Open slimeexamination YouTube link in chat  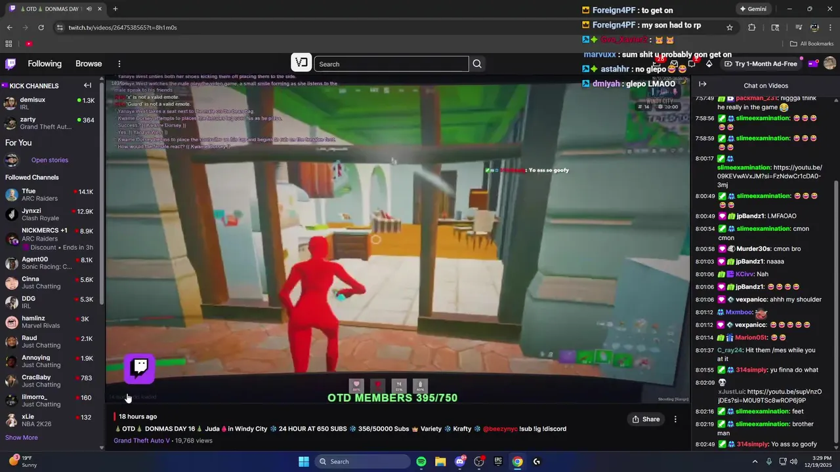pyautogui.click(x=769, y=176)
